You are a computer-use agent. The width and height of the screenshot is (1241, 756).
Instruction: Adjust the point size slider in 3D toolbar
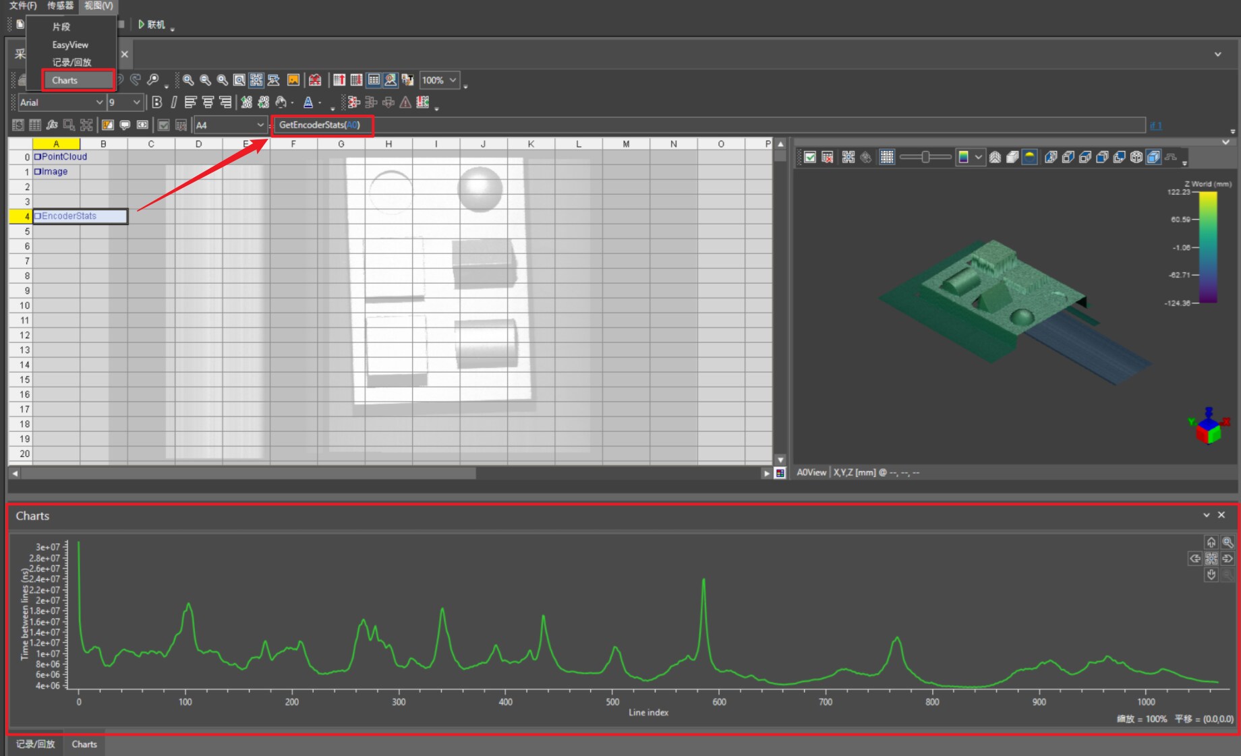click(x=925, y=157)
